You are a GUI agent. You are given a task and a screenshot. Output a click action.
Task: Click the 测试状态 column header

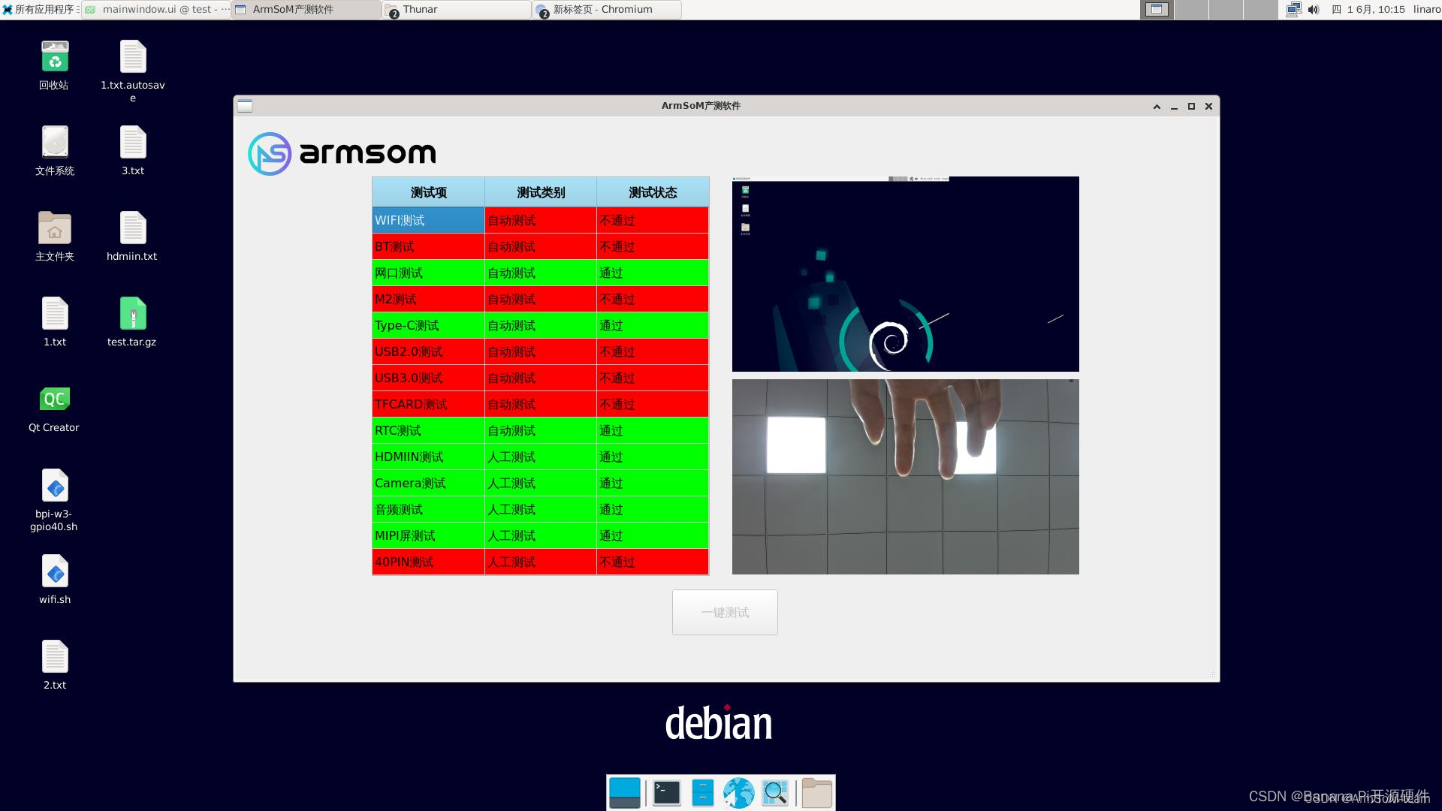click(652, 192)
